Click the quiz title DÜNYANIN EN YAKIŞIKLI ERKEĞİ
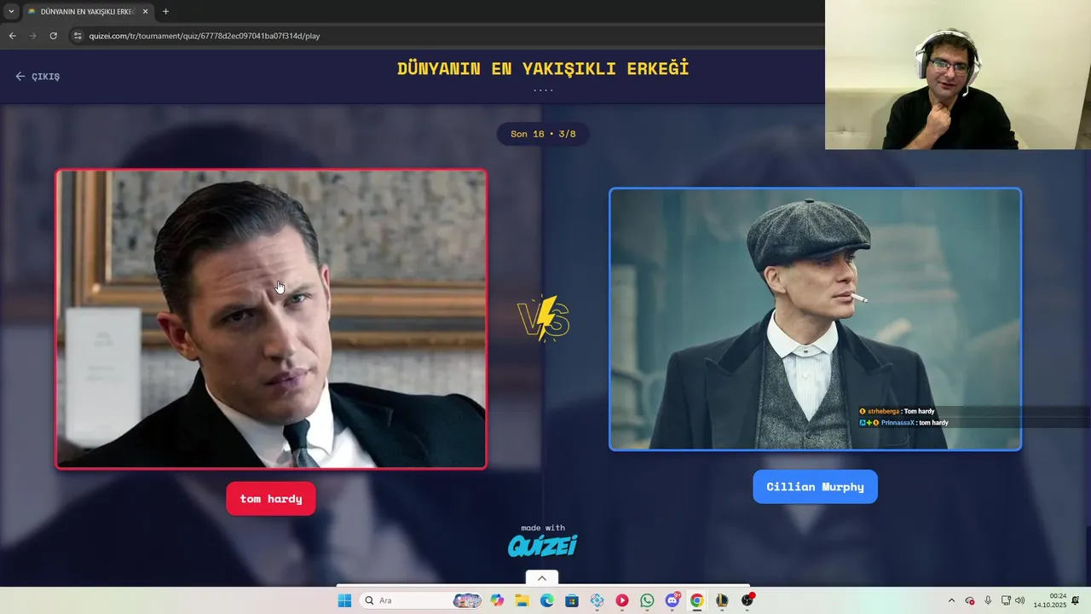 click(543, 69)
